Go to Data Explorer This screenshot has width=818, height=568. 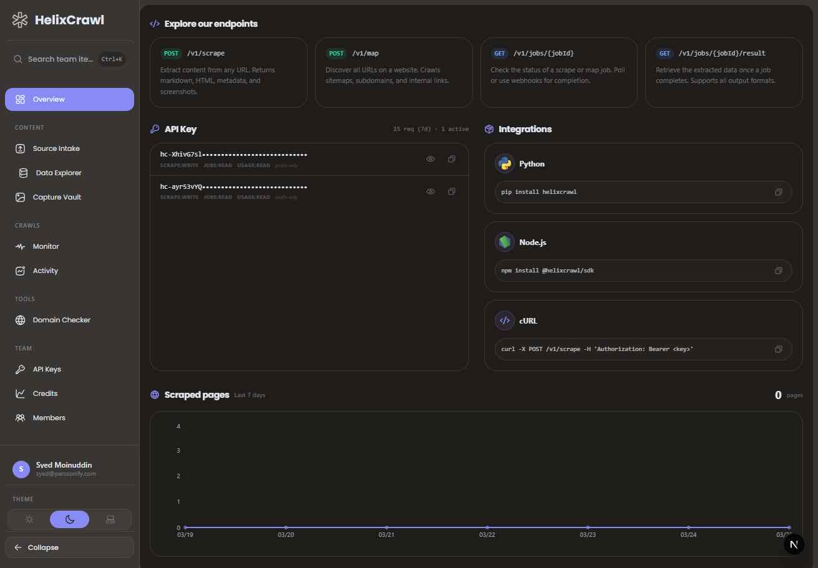(x=69, y=173)
